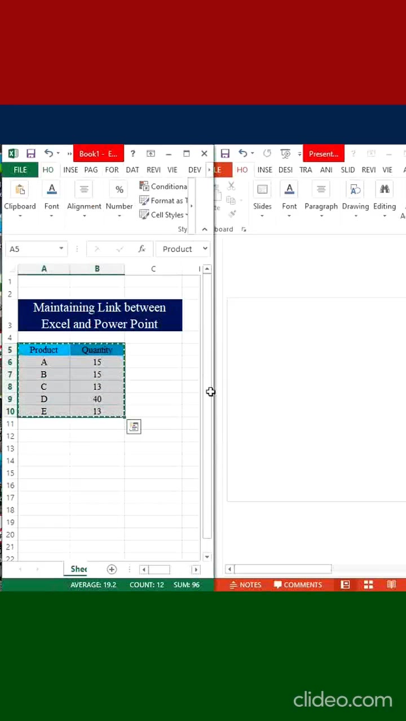Open PowerPoint Clipboard dialog launcher

click(244, 229)
